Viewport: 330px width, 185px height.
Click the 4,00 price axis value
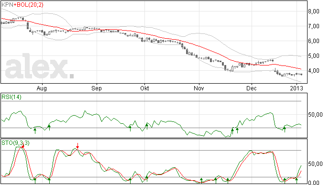click(314, 71)
